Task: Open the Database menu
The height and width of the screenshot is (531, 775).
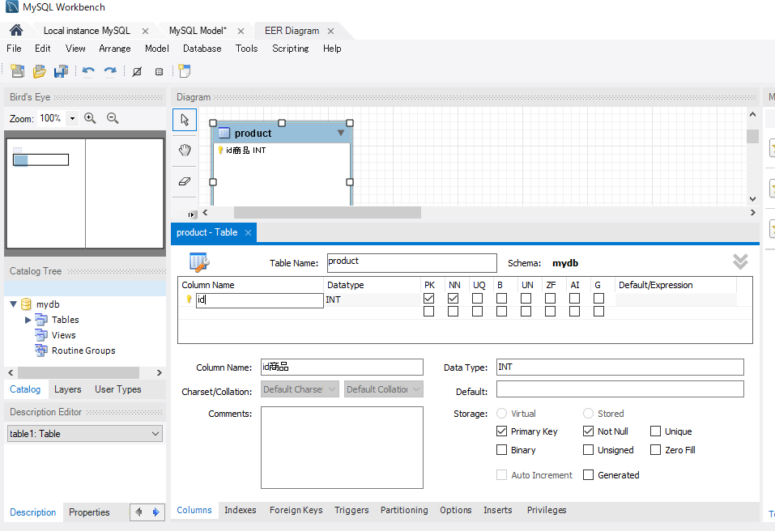Action: click(202, 49)
